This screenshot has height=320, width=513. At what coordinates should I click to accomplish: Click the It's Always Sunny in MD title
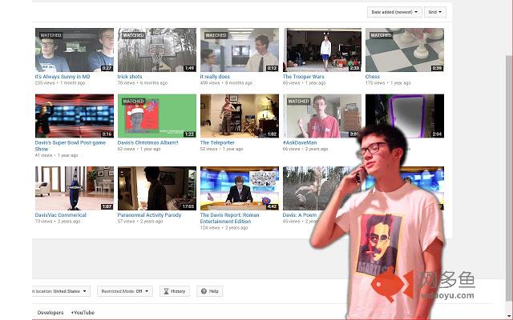click(x=63, y=77)
